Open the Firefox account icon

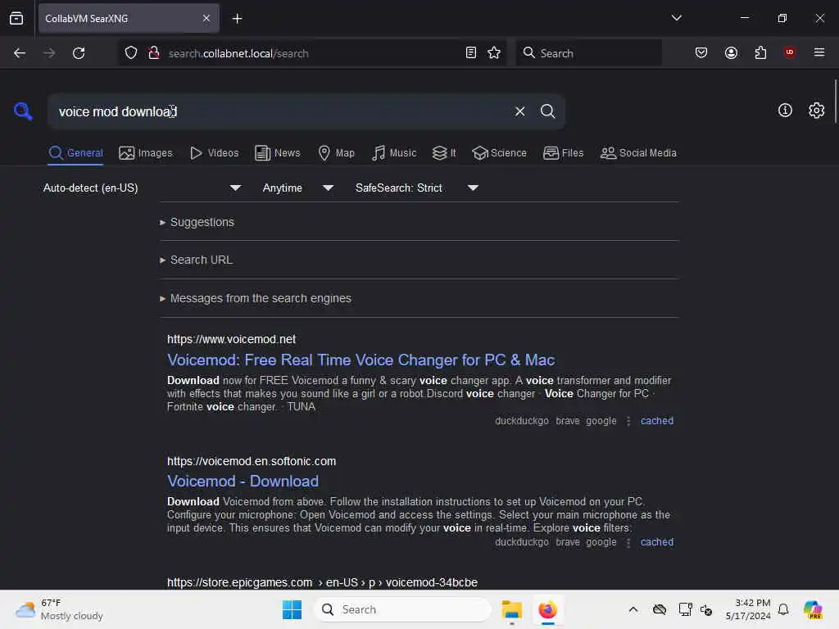click(x=731, y=52)
